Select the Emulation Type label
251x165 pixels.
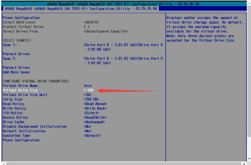[x=16, y=136]
